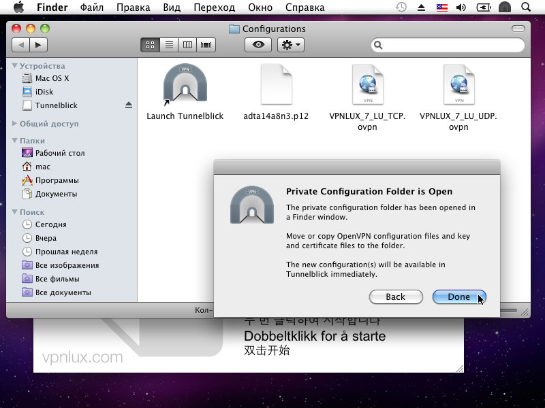
Task: Open the Переход menu
Action: 214,7
